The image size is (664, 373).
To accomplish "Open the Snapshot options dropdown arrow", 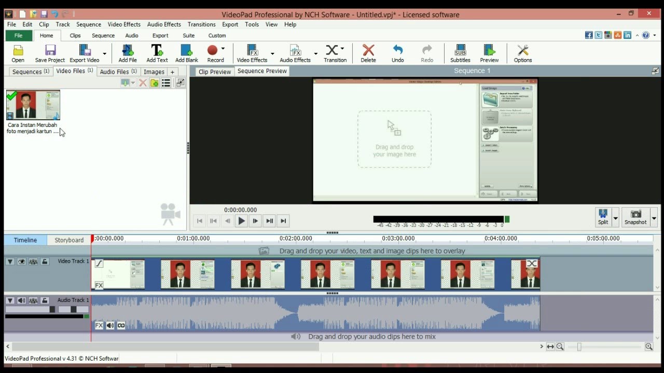I will coord(654,218).
